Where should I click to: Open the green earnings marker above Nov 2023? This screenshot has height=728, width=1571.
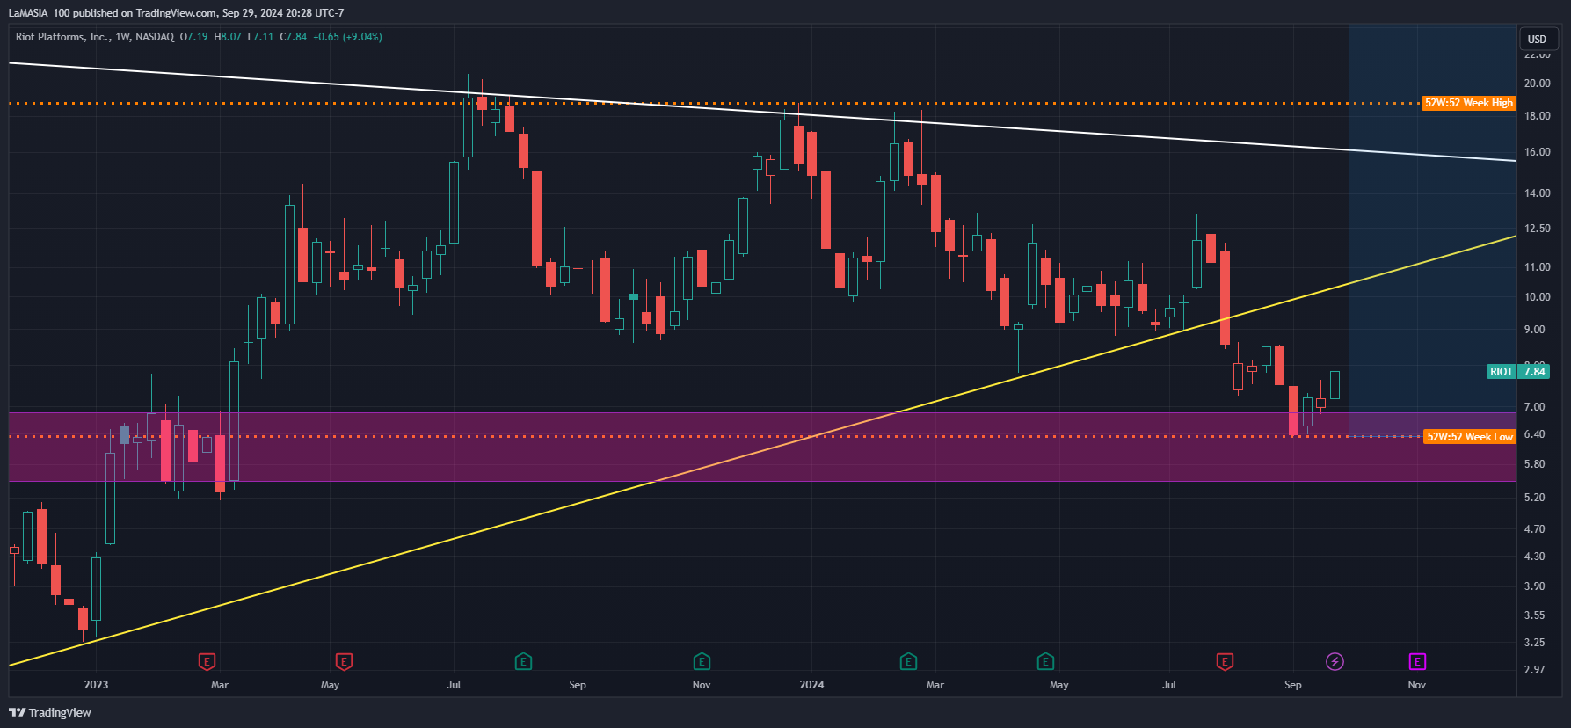[702, 661]
